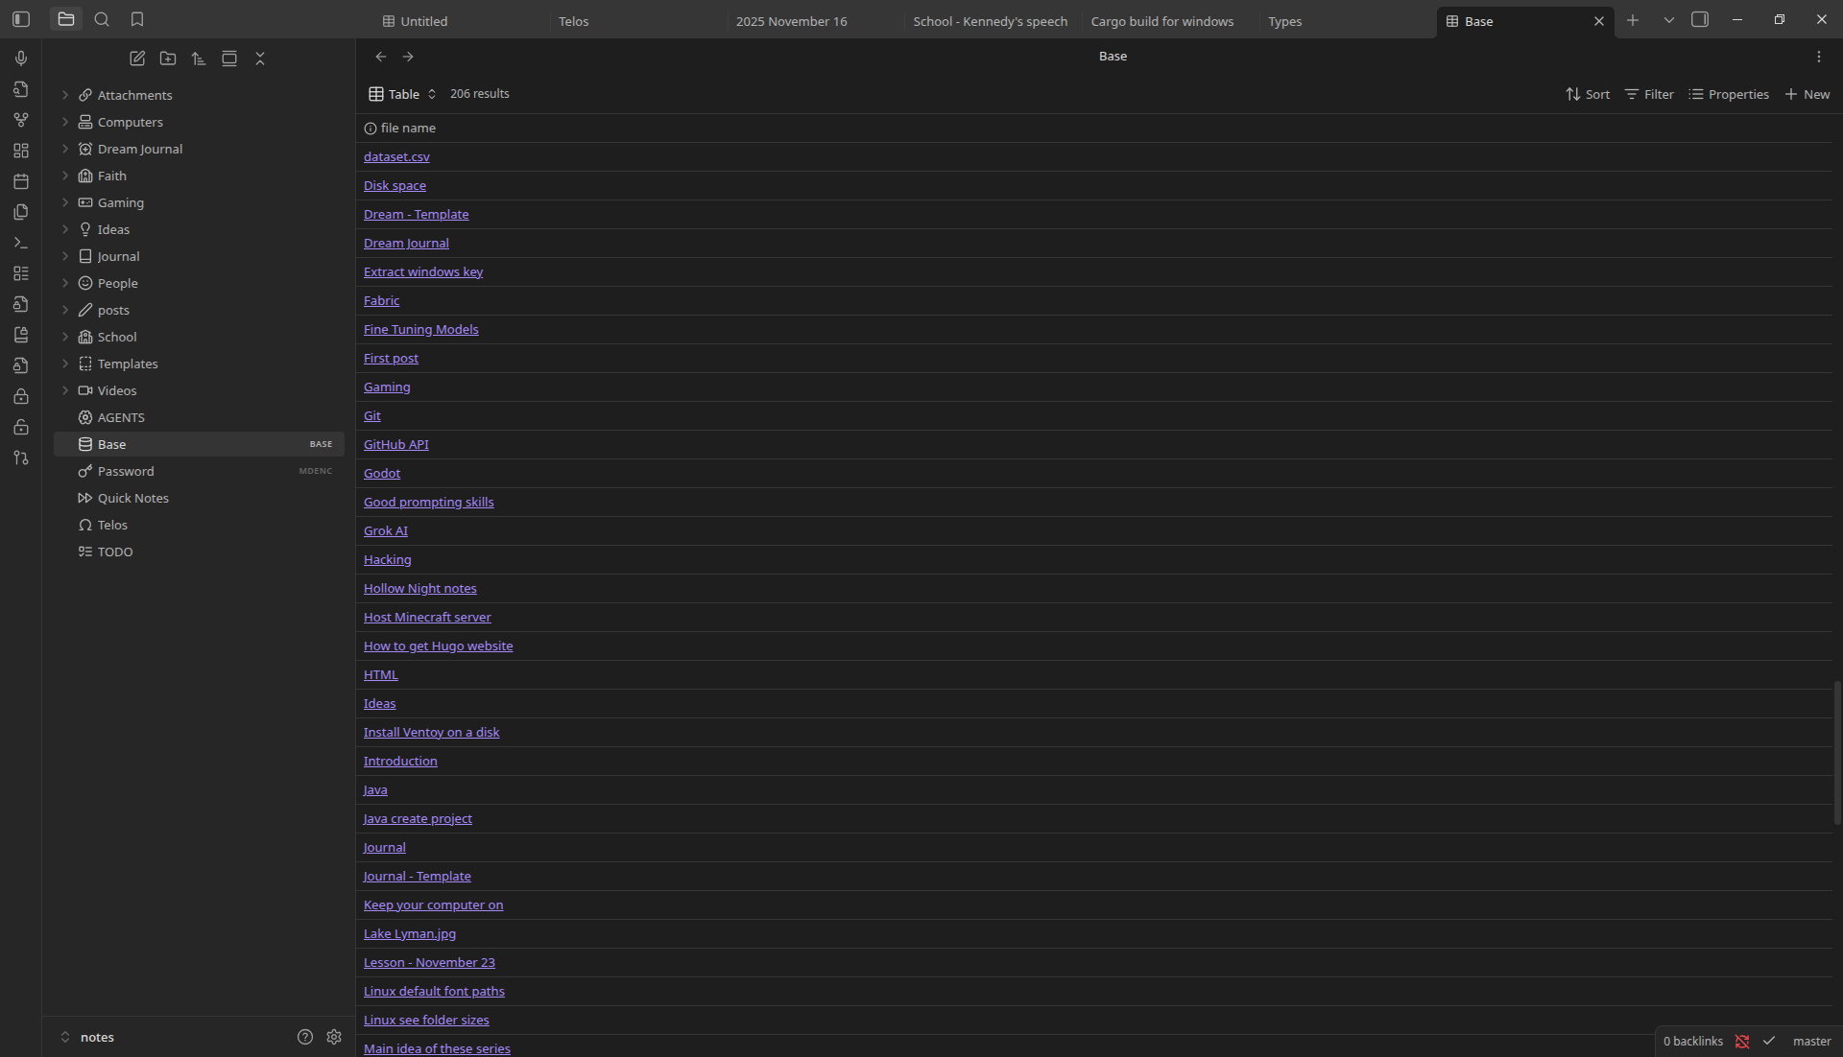Screen dimensions: 1843x1057
Task: Open the notes vault switcher
Action: (x=96, y=1037)
